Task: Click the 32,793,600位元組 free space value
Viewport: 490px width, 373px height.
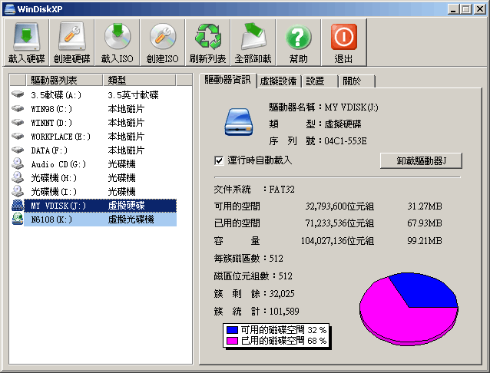Action: 339,206
